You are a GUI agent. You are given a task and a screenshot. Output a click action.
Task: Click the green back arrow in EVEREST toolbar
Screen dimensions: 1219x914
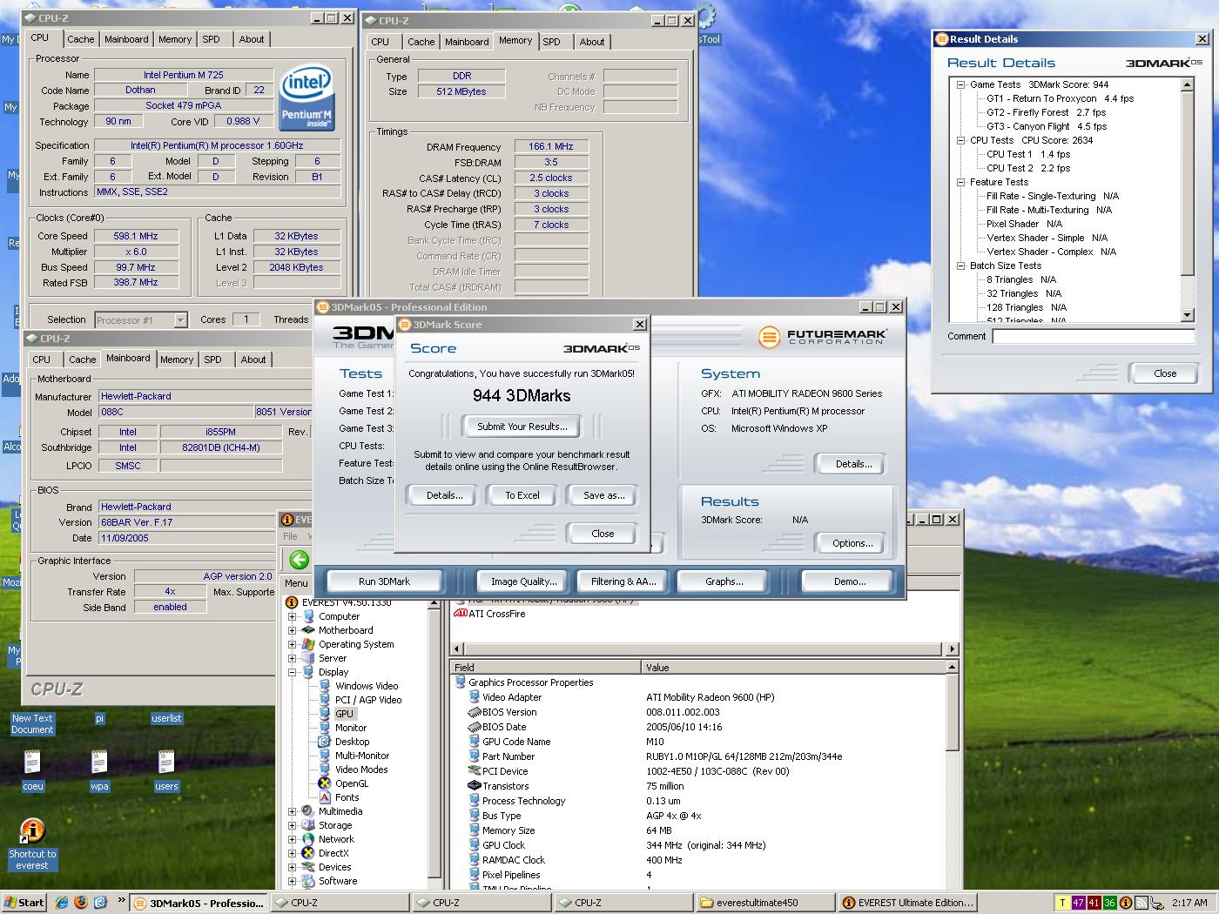point(299,560)
